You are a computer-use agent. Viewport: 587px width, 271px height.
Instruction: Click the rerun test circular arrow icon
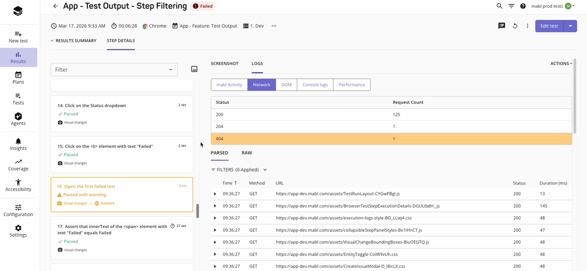point(515,26)
